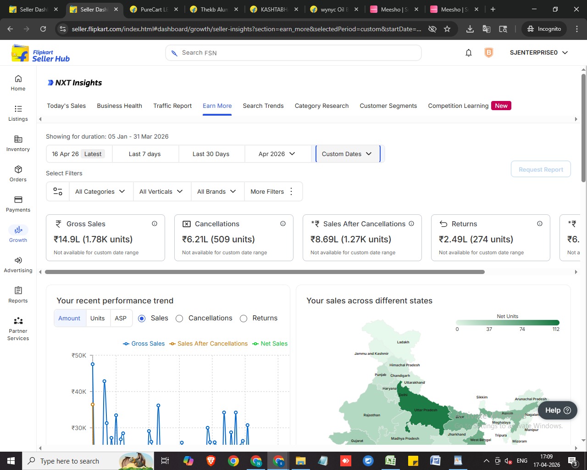This screenshot has height=470, width=587.
Task: Show info for Cancellations card
Action: click(283, 224)
